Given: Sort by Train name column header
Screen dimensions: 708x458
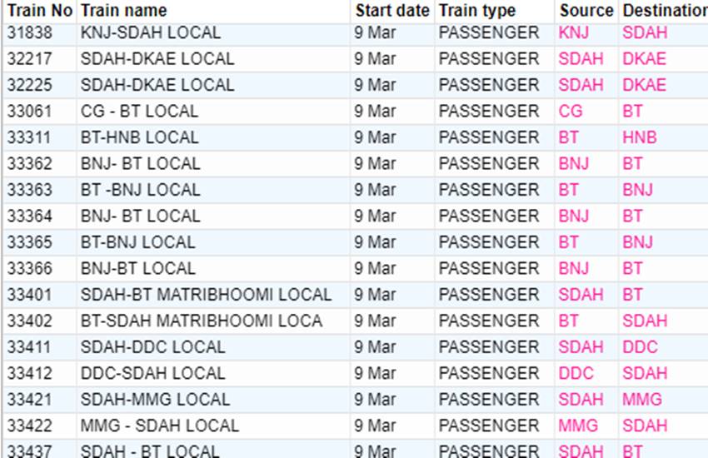Looking at the screenshot, I should tap(123, 11).
